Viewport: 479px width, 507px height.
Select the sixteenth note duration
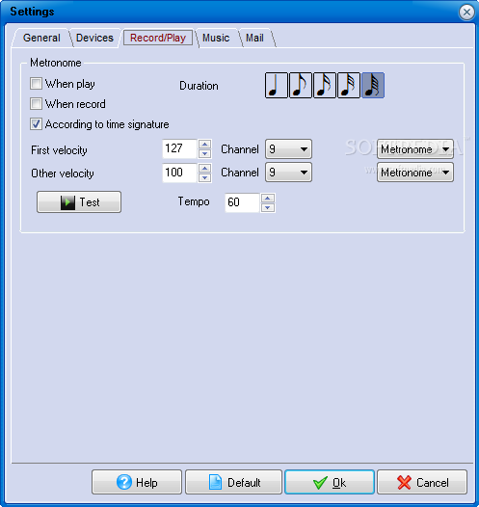click(x=325, y=86)
